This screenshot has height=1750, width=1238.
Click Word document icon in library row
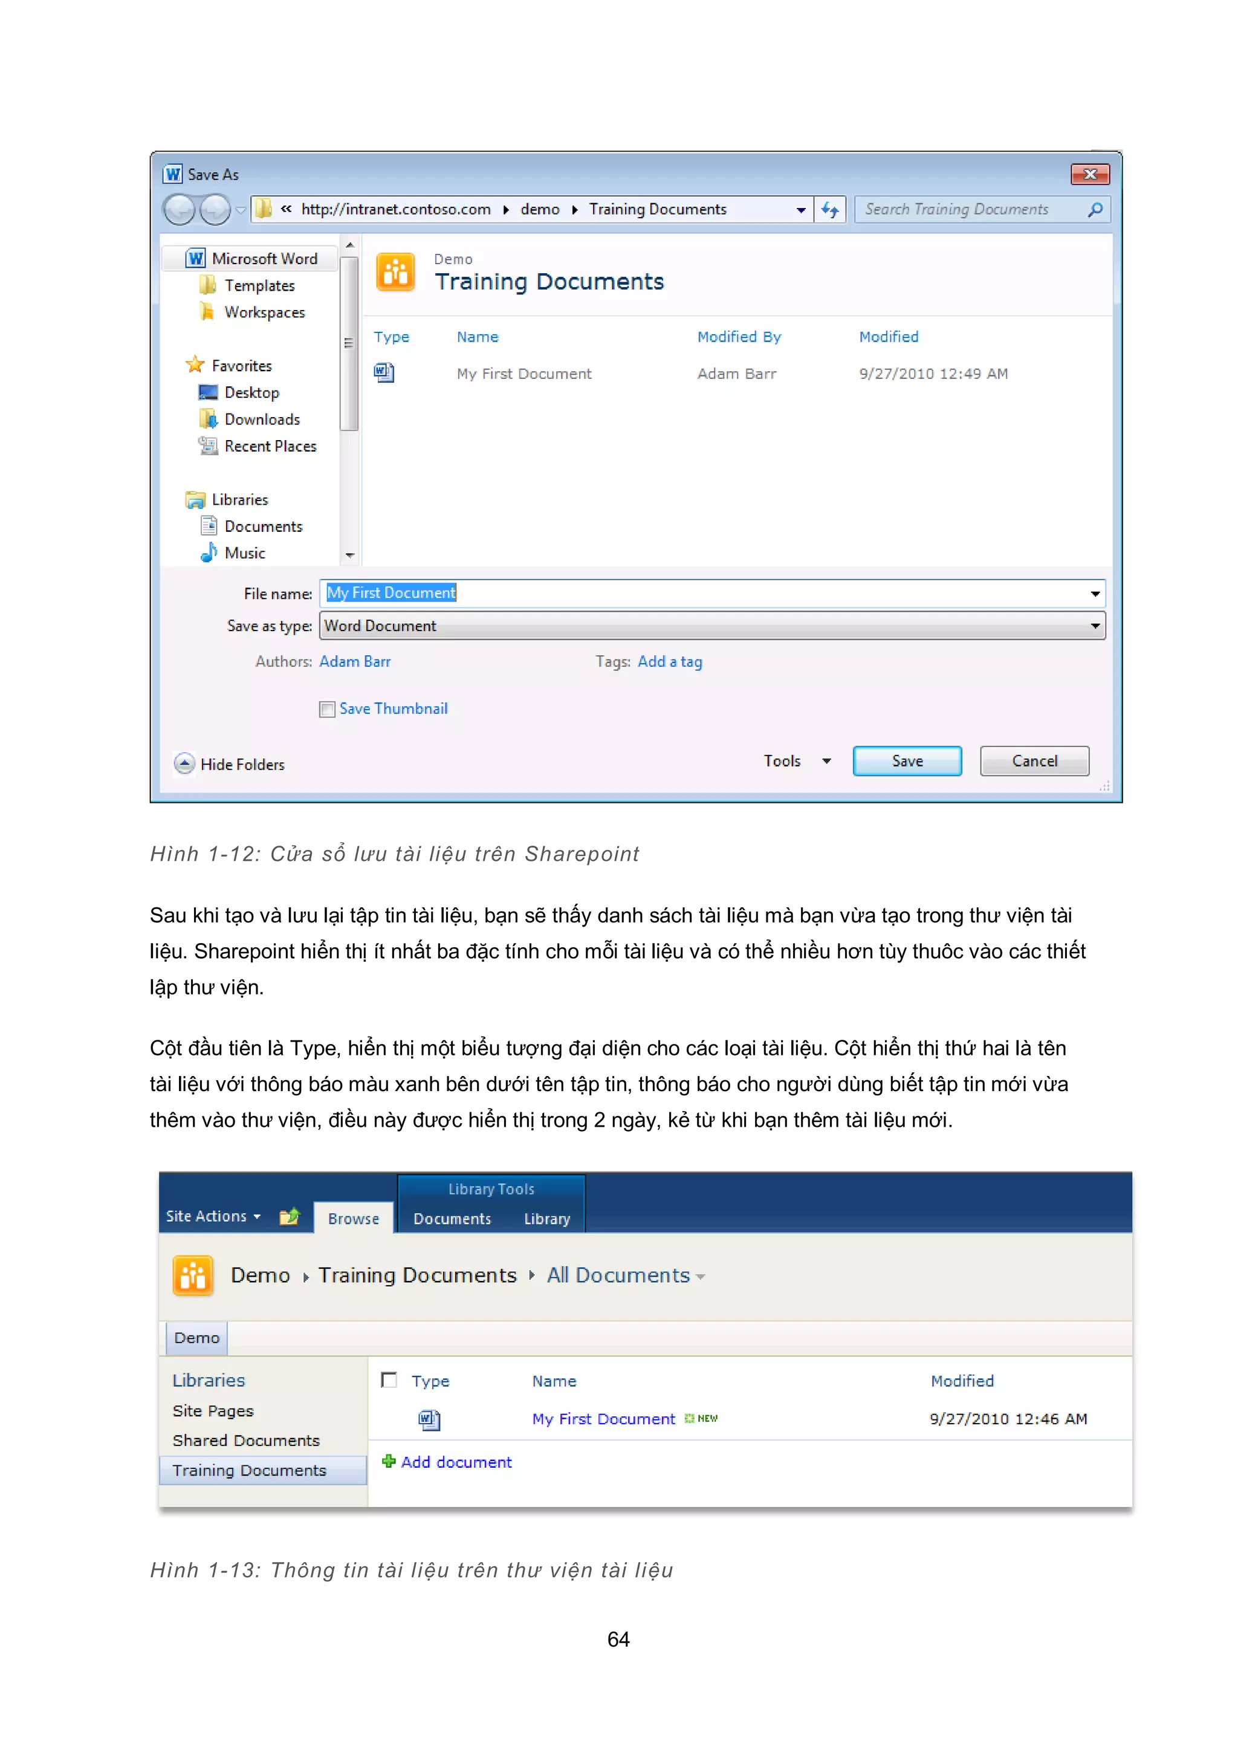coord(429,1419)
